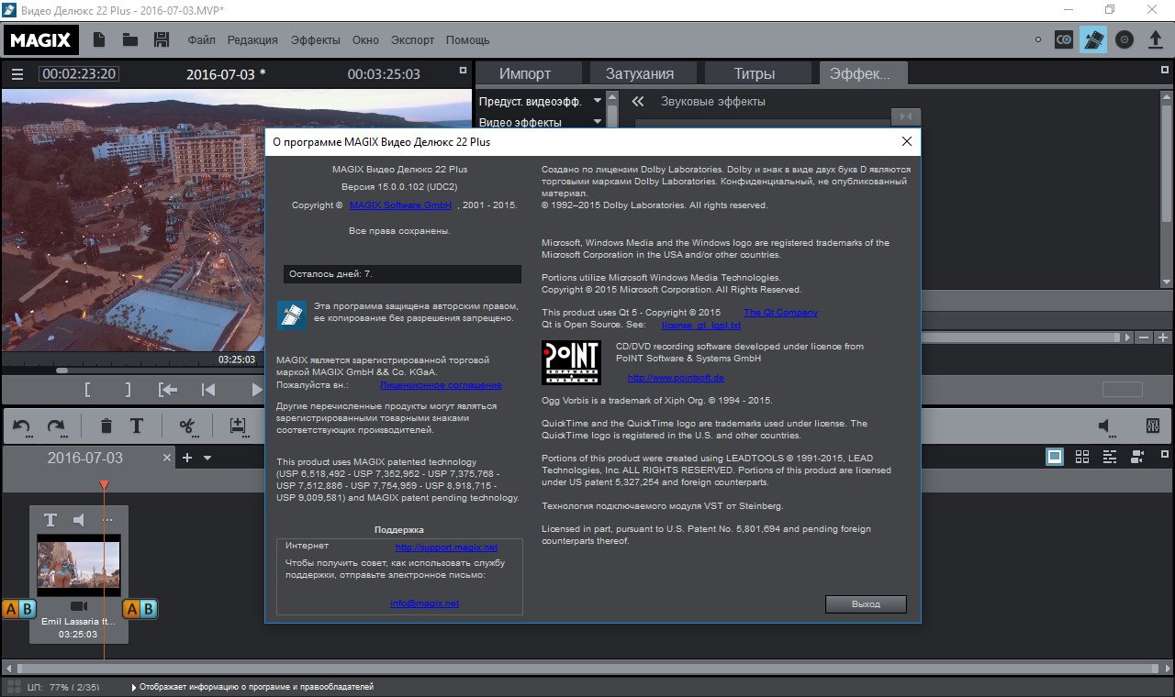Click the 360 camera icon in top bar
This screenshot has width=1175, height=697.
coord(1064,39)
